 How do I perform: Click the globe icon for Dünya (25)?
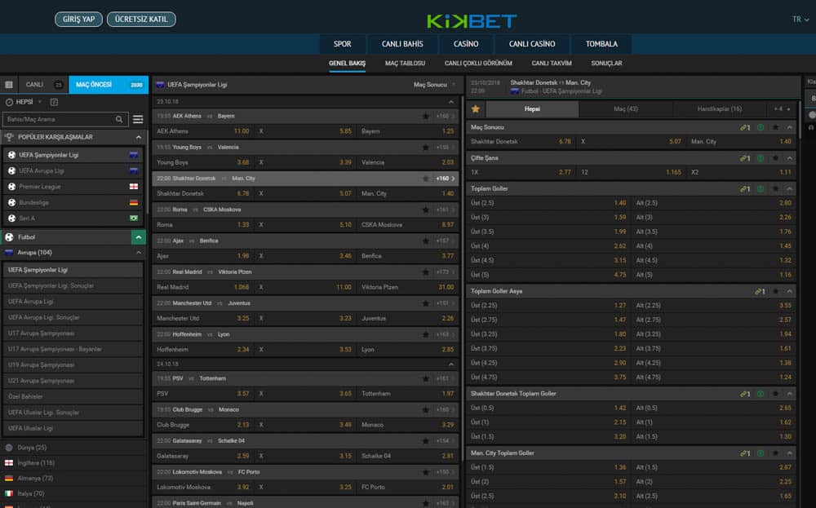click(9, 448)
